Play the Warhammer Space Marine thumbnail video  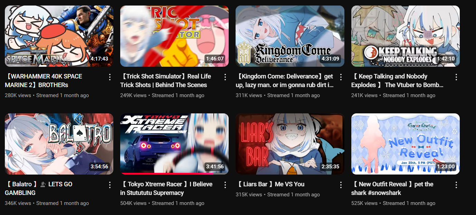tap(59, 36)
